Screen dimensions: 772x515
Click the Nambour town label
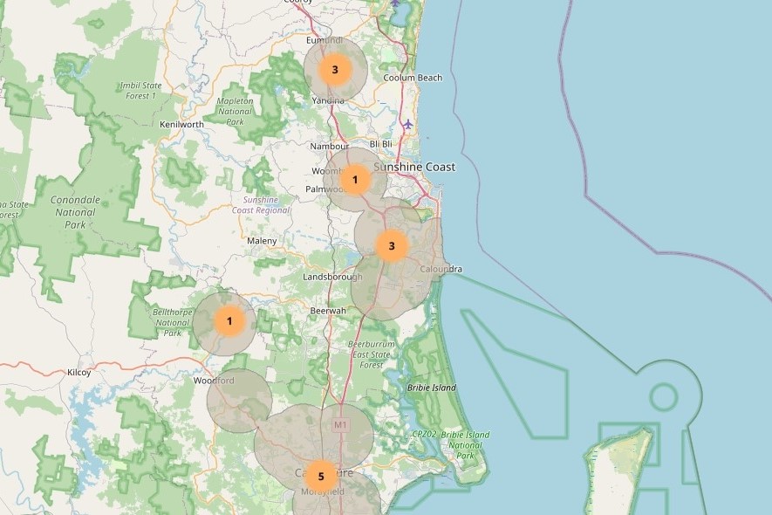click(x=330, y=147)
